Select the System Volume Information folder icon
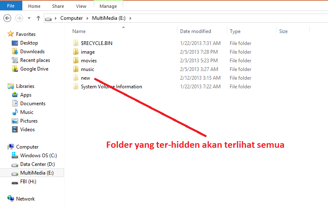The image size is (328, 208). pyautogui.click(x=76, y=87)
